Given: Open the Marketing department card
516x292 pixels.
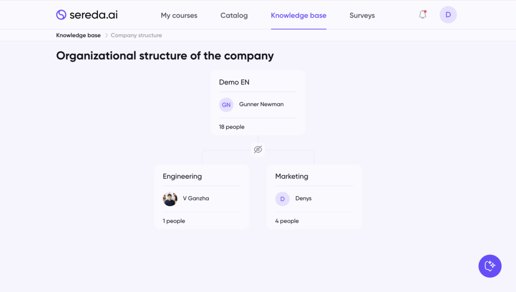Looking at the screenshot, I should pos(292,176).
